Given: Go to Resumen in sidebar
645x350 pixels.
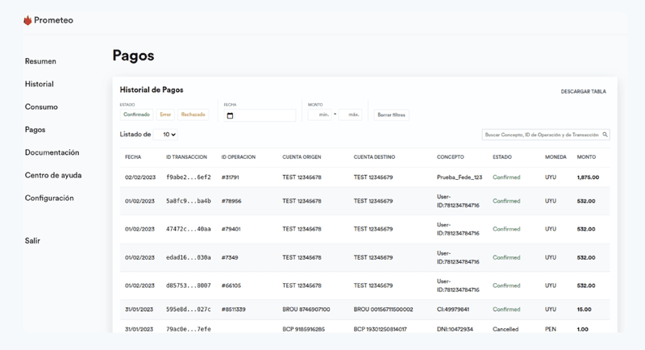Looking at the screenshot, I should pyautogui.click(x=40, y=61).
